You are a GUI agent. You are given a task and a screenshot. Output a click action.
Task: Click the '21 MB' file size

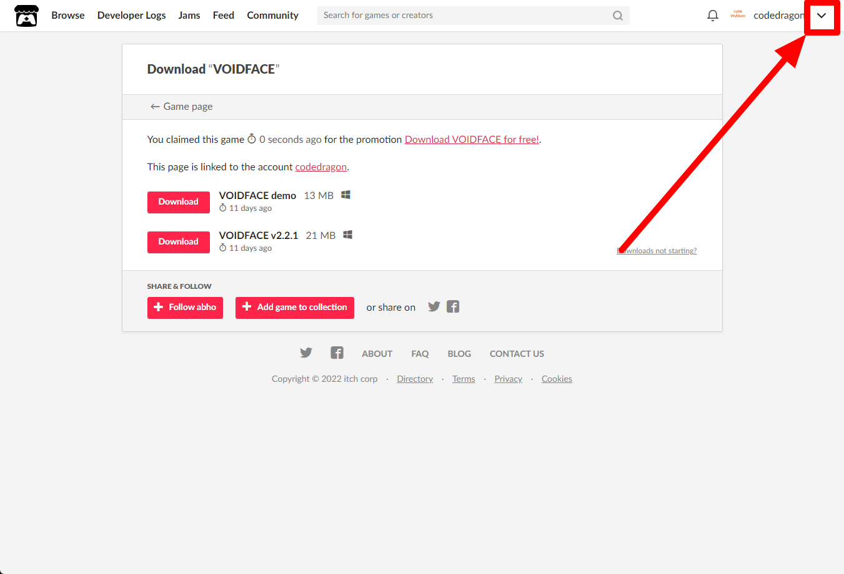[320, 235]
